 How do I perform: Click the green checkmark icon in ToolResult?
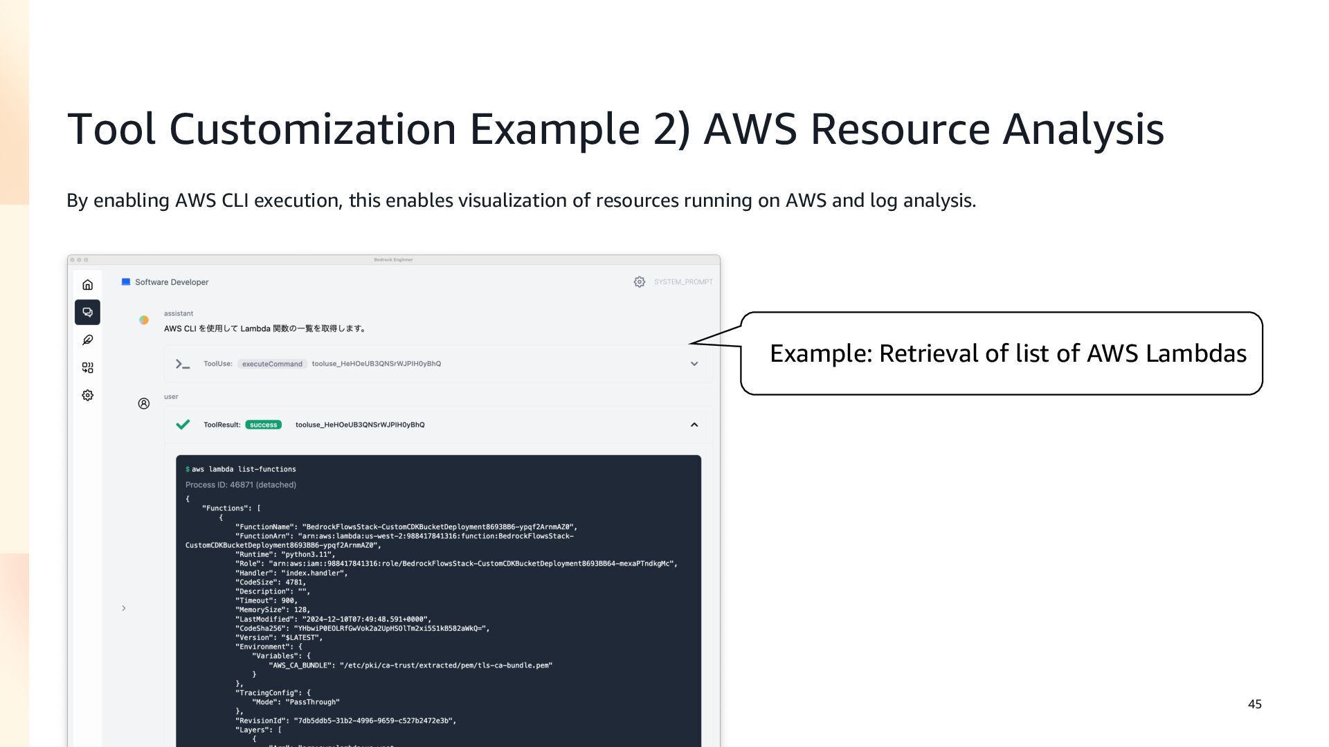point(183,425)
